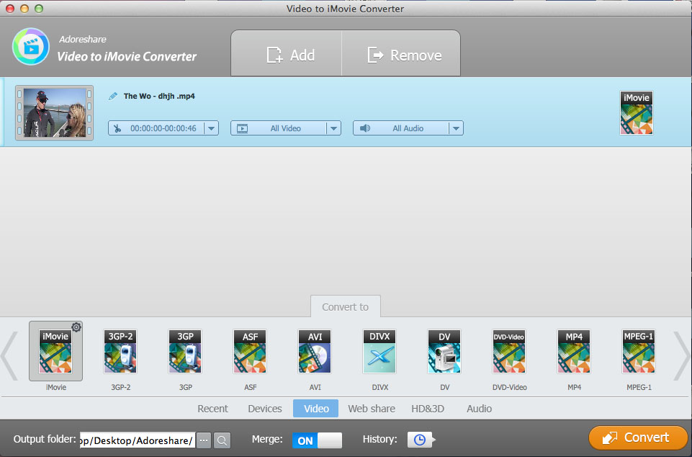Click the Adoreshare app logo

pyautogui.click(x=30, y=46)
